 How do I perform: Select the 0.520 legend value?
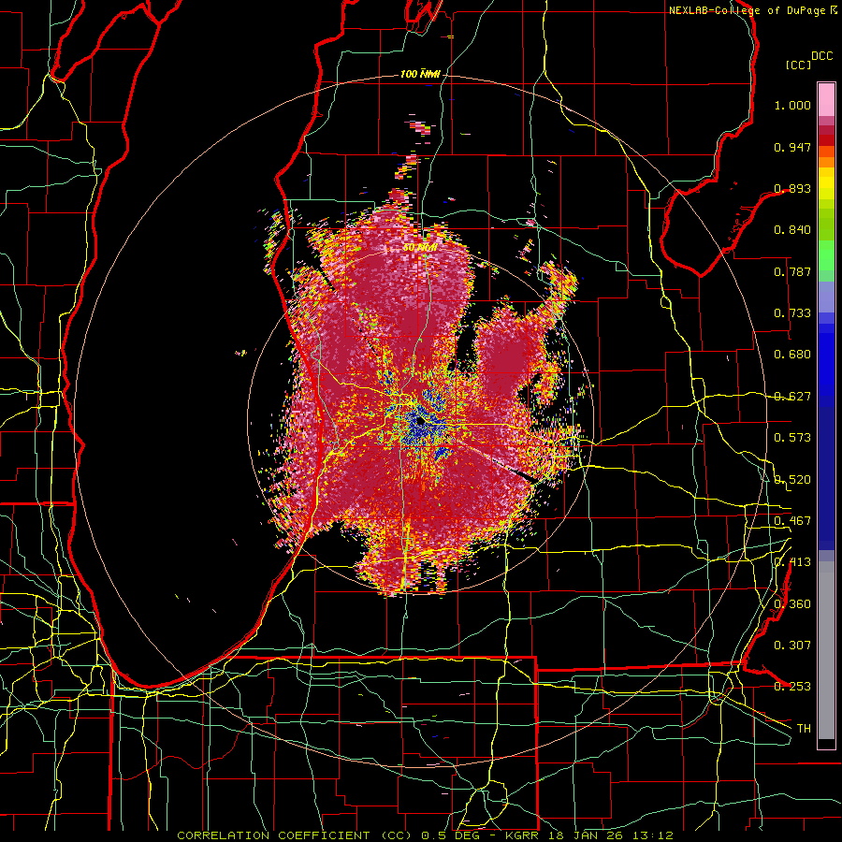792,480
